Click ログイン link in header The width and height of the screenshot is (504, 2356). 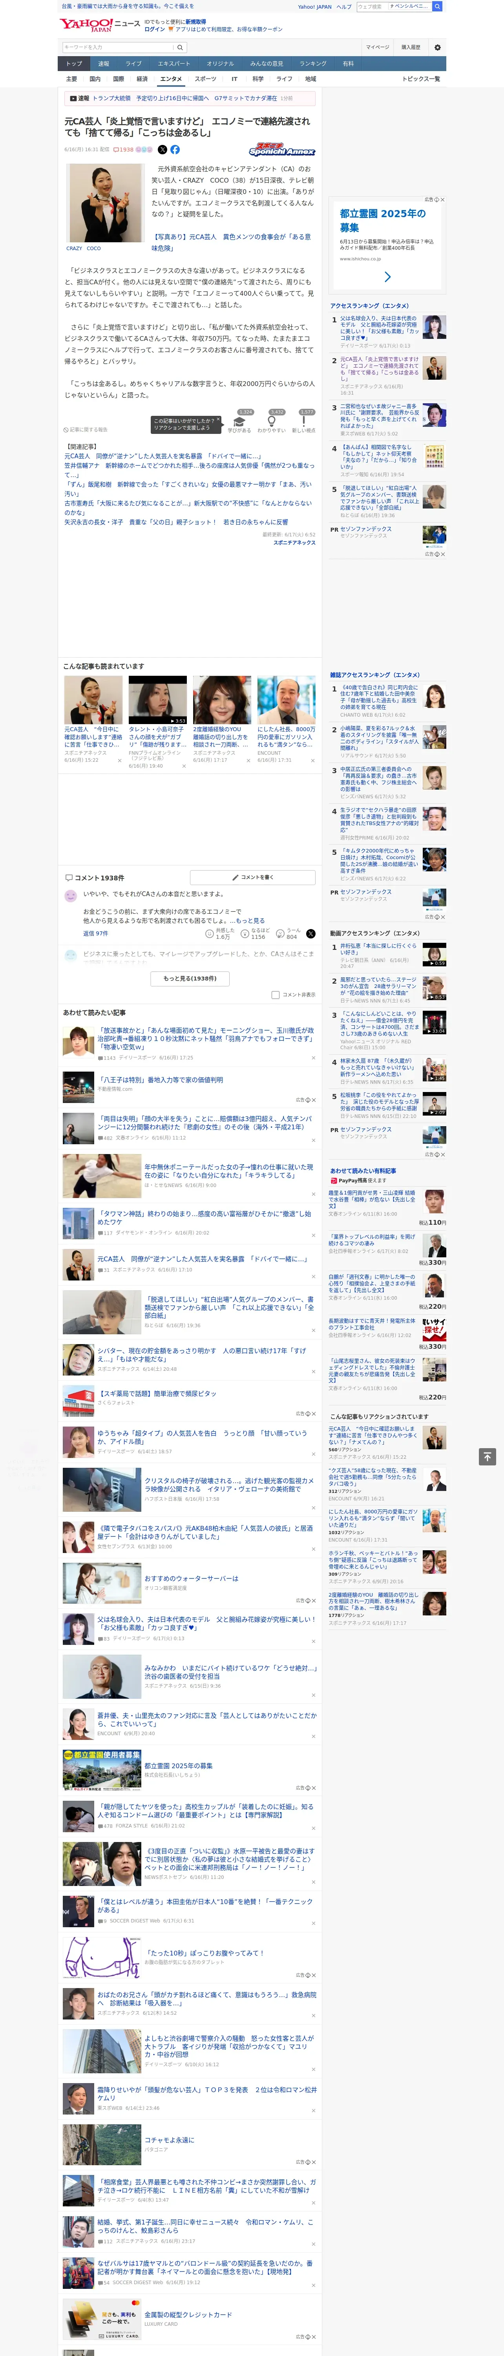click(155, 29)
